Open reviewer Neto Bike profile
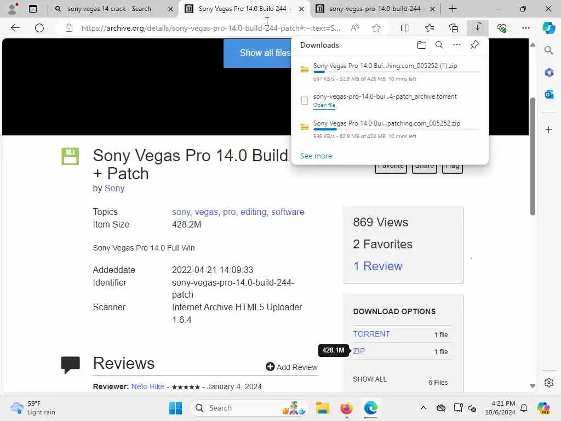The width and height of the screenshot is (561, 421). tap(148, 386)
